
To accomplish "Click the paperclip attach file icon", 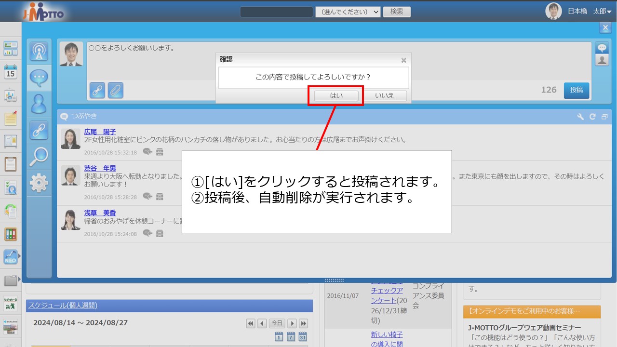I will [115, 90].
